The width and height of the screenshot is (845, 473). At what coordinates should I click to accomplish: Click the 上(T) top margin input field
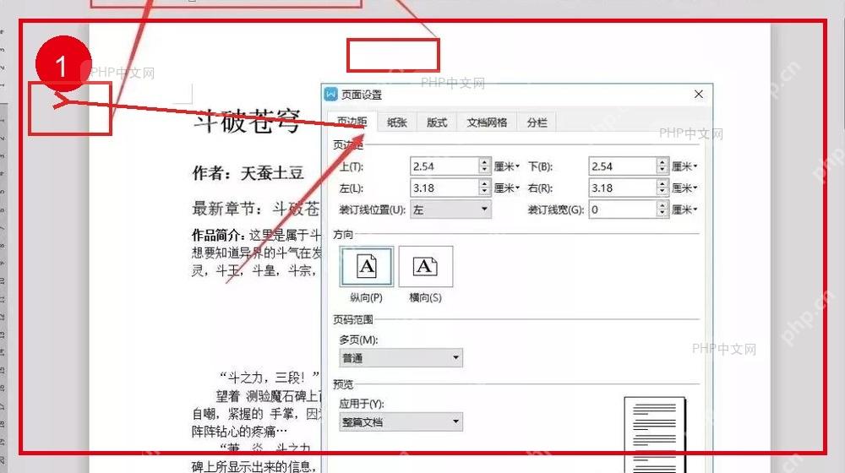[444, 166]
